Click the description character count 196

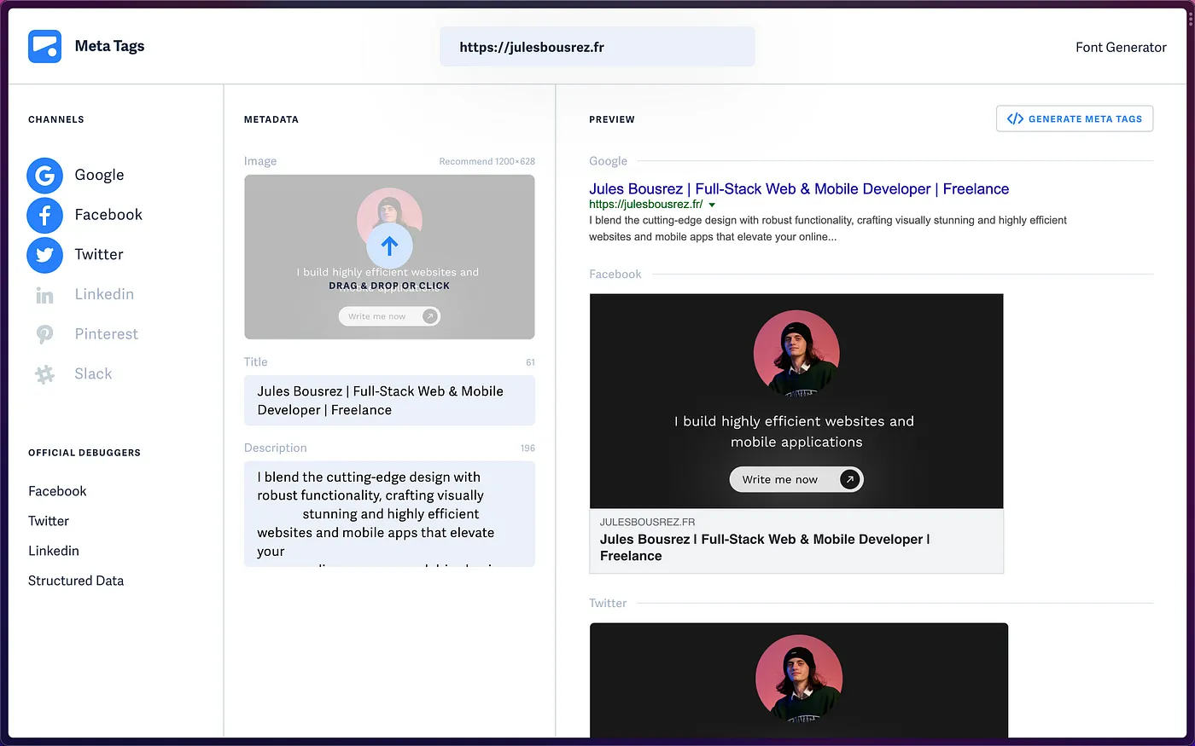click(528, 448)
